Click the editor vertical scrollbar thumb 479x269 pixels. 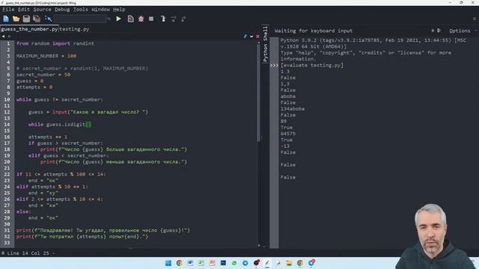tap(259, 93)
